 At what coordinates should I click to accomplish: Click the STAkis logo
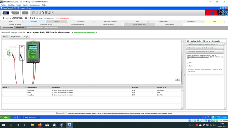pyautogui.click(x=216, y=13)
